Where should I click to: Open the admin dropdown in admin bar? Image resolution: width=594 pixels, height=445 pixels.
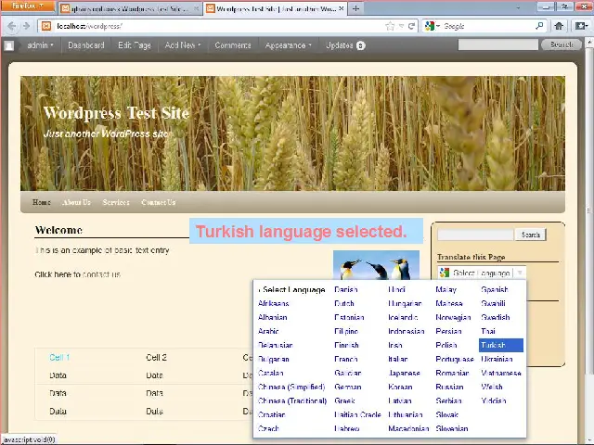(40, 45)
